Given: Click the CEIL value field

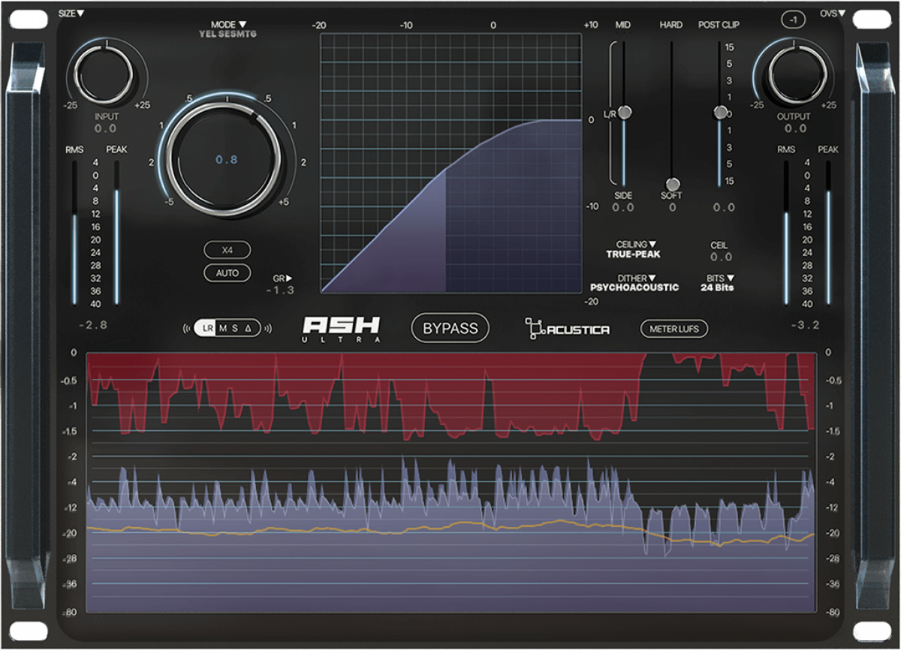Looking at the screenshot, I should tap(720, 257).
